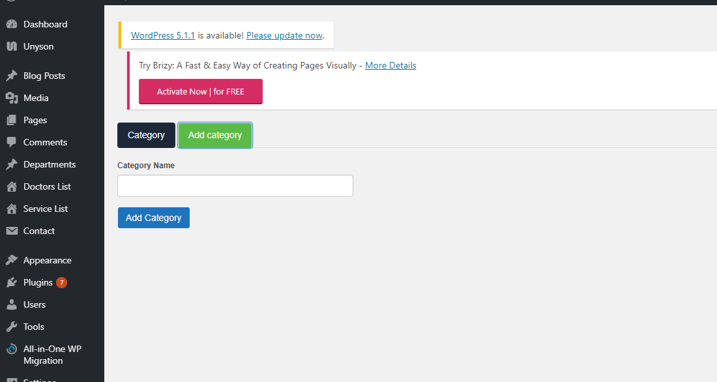Viewport: 717px width, 382px height.
Task: Click the Tools wrench icon
Action: 12,327
